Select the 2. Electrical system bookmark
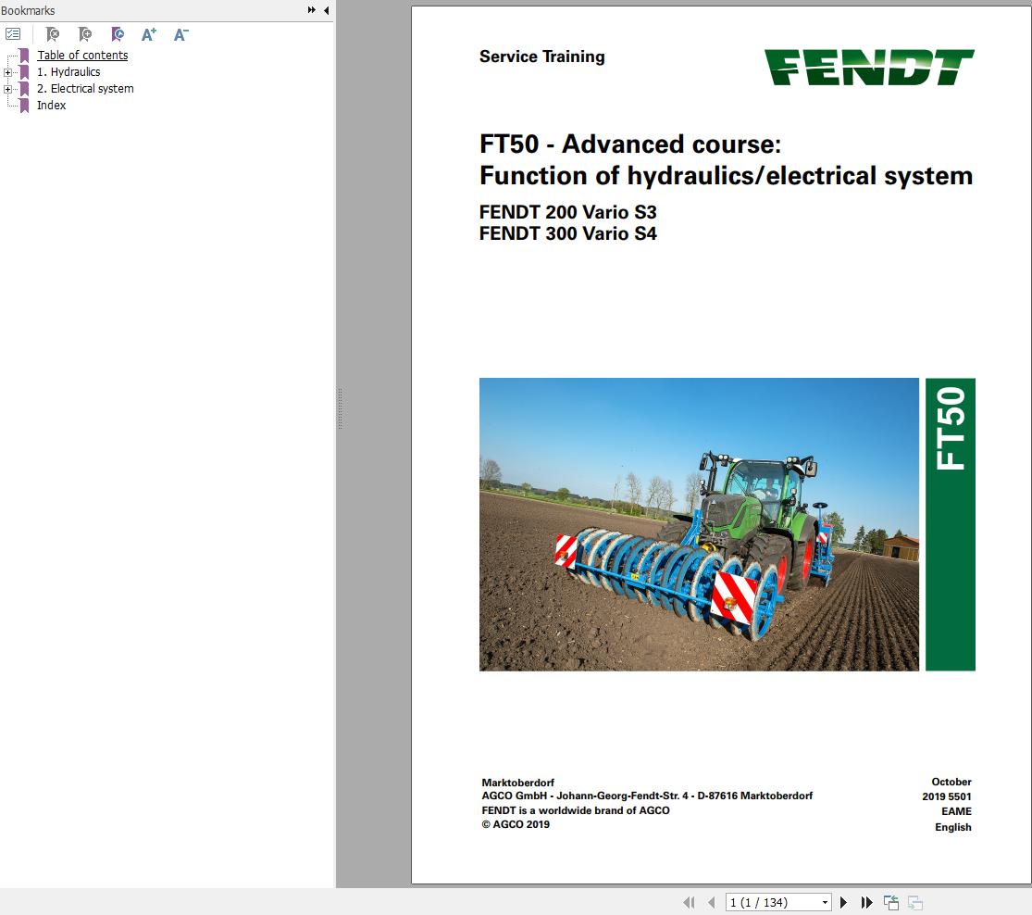The width and height of the screenshot is (1032, 915). [x=85, y=88]
